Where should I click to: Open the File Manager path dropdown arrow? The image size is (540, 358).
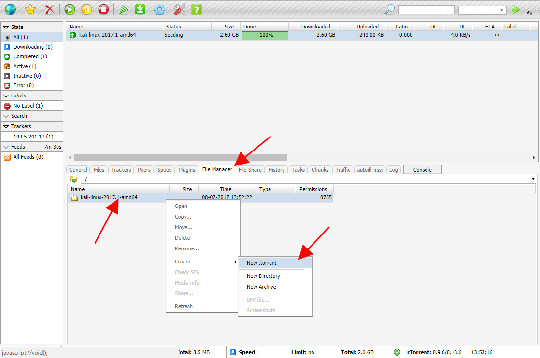pos(533,179)
